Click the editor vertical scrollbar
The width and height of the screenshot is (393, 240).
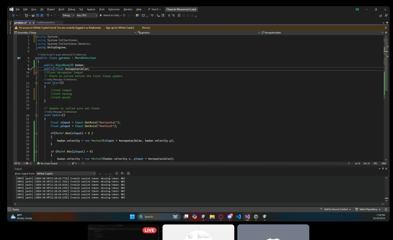coord(386,97)
